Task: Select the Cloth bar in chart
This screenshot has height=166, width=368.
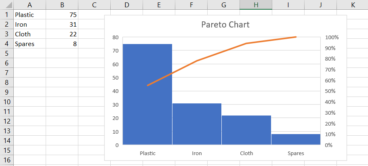Action: click(246, 130)
